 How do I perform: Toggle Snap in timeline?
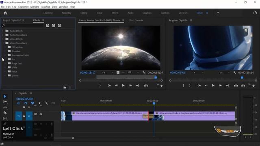pyautogui.click(x=26, y=103)
